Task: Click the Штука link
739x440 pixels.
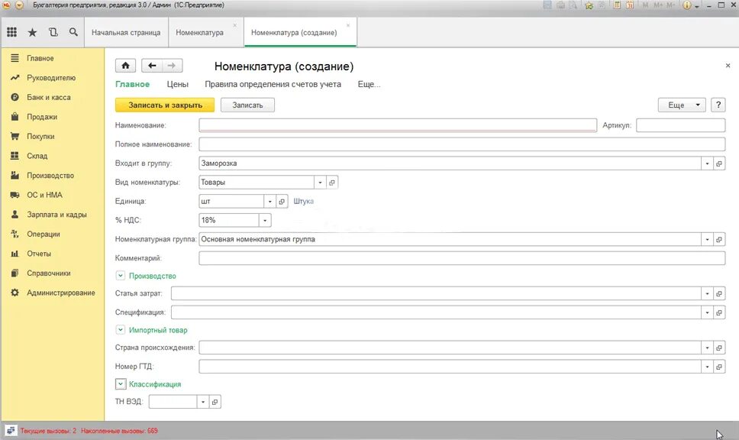Action: pos(304,201)
